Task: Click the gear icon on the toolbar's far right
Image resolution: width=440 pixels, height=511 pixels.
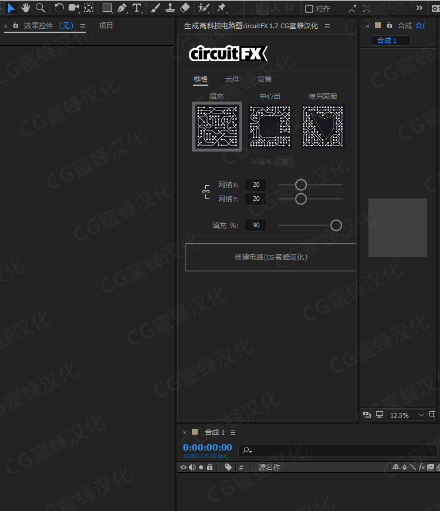Action: point(436,9)
